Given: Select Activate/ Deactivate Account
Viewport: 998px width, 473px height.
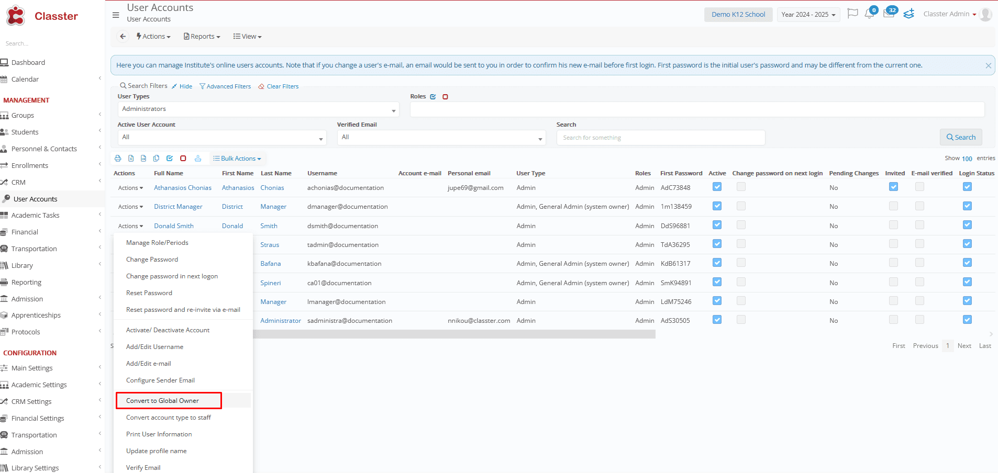Looking at the screenshot, I should (168, 330).
